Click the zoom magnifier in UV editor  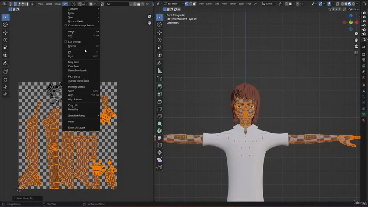click(x=149, y=17)
